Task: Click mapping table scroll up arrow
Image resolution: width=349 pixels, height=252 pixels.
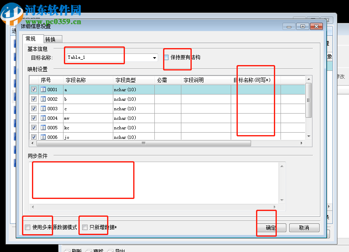Action: tap(309, 79)
